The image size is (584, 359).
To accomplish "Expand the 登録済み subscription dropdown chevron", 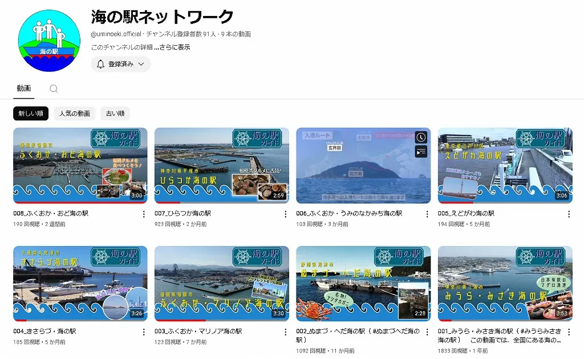I will 141,64.
